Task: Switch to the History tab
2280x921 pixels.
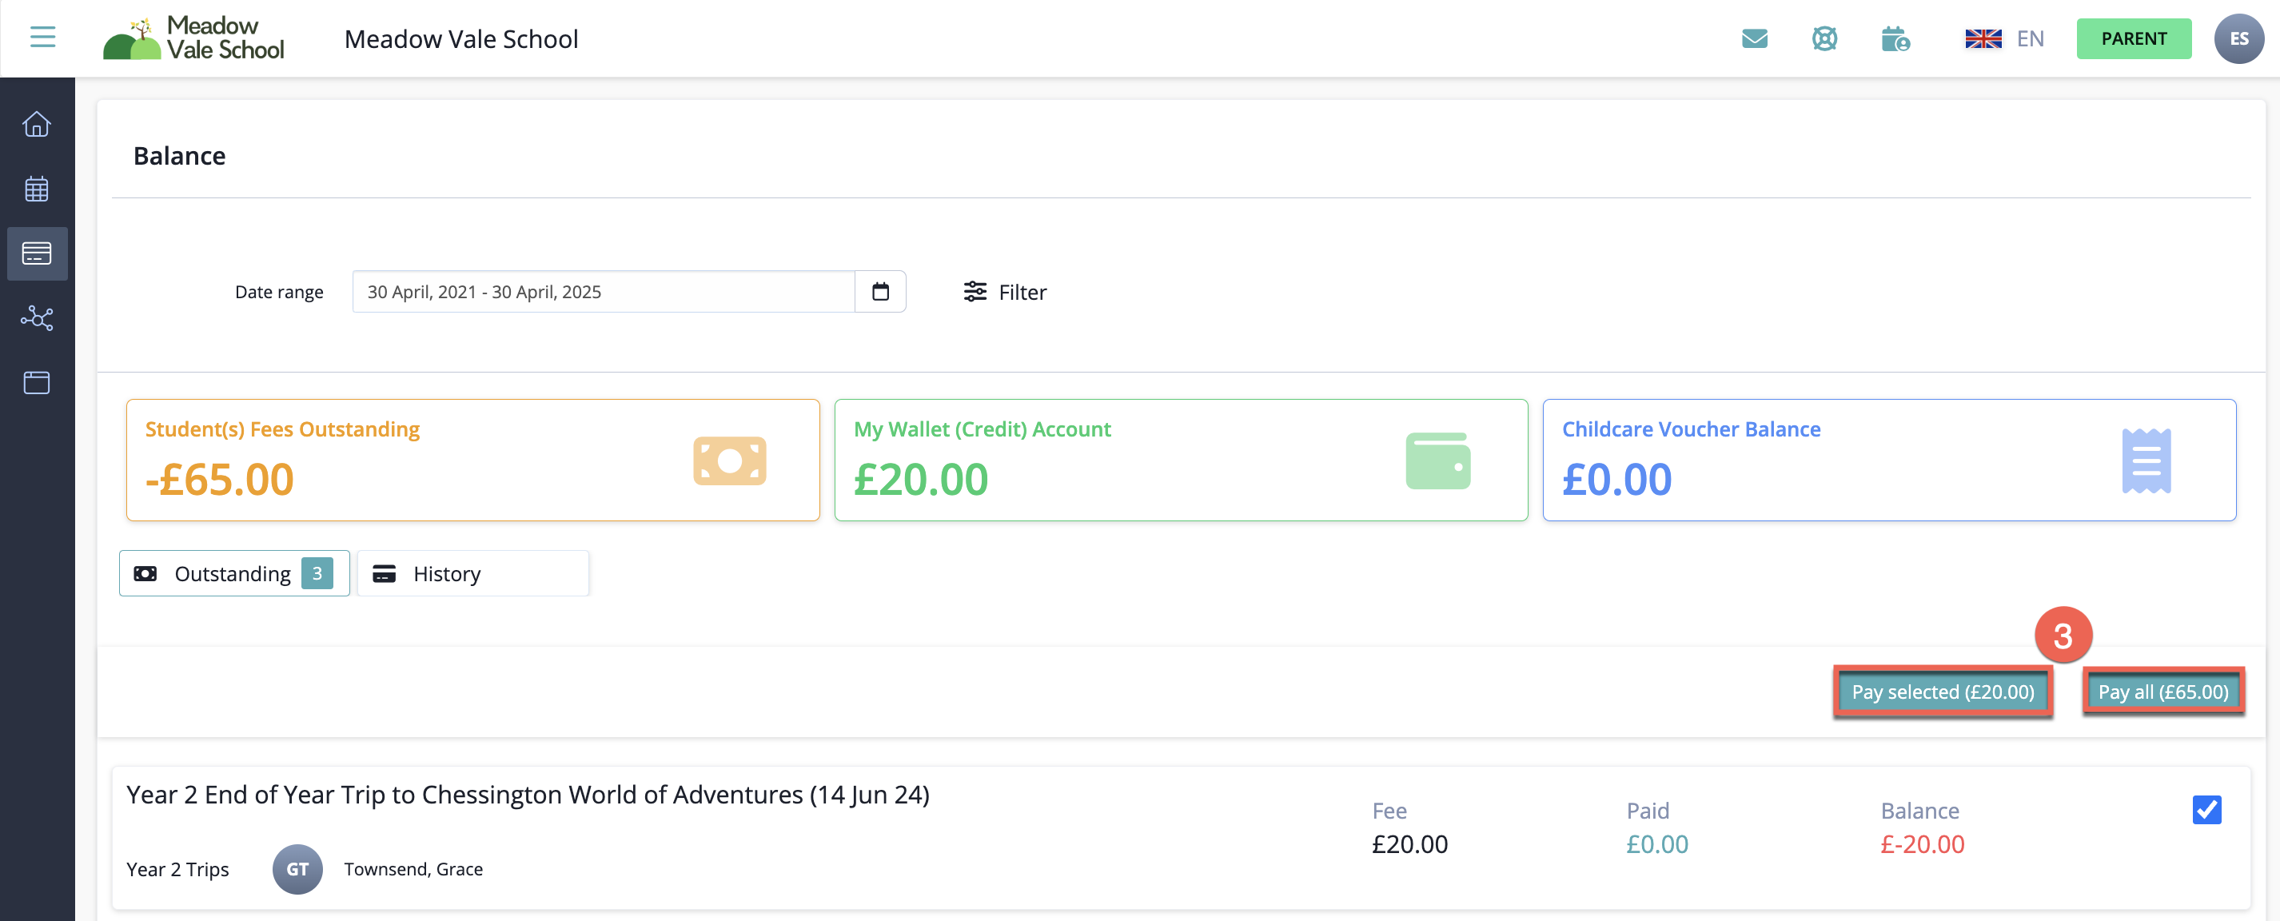Action: [x=472, y=573]
